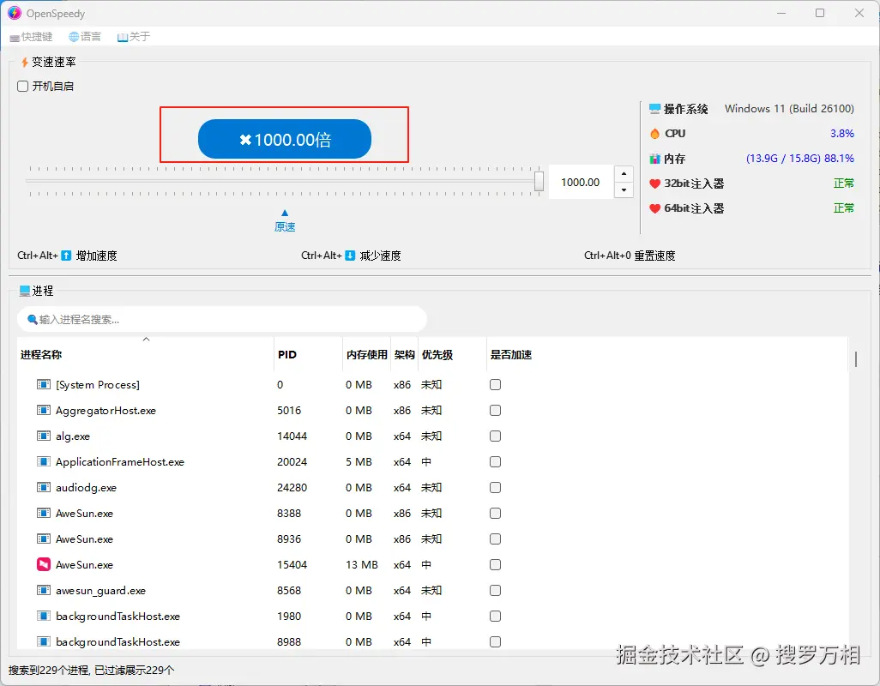Click Windows 11 (Build 26100) text

[x=789, y=109]
